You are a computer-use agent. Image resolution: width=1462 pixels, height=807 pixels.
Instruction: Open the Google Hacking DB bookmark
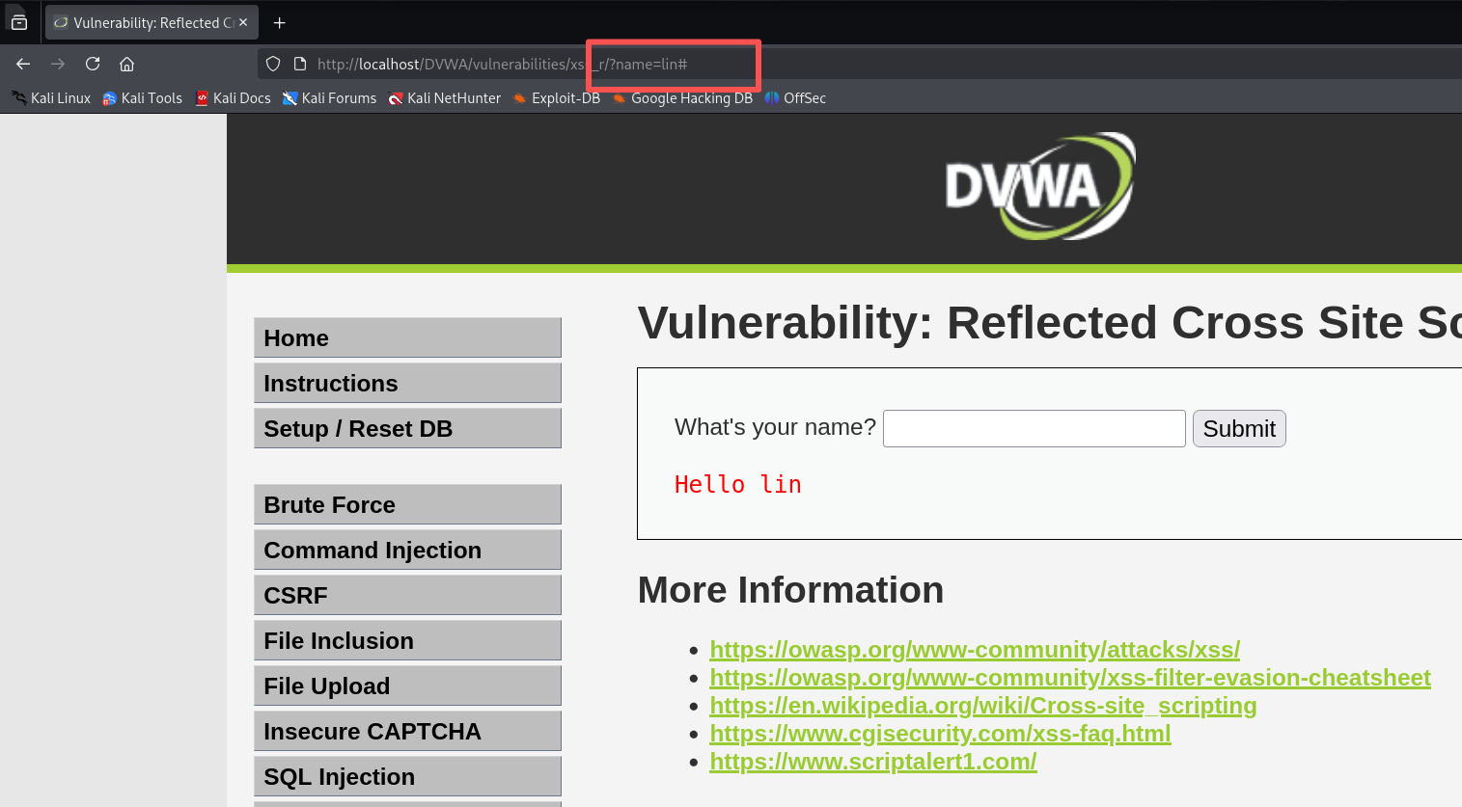click(682, 98)
